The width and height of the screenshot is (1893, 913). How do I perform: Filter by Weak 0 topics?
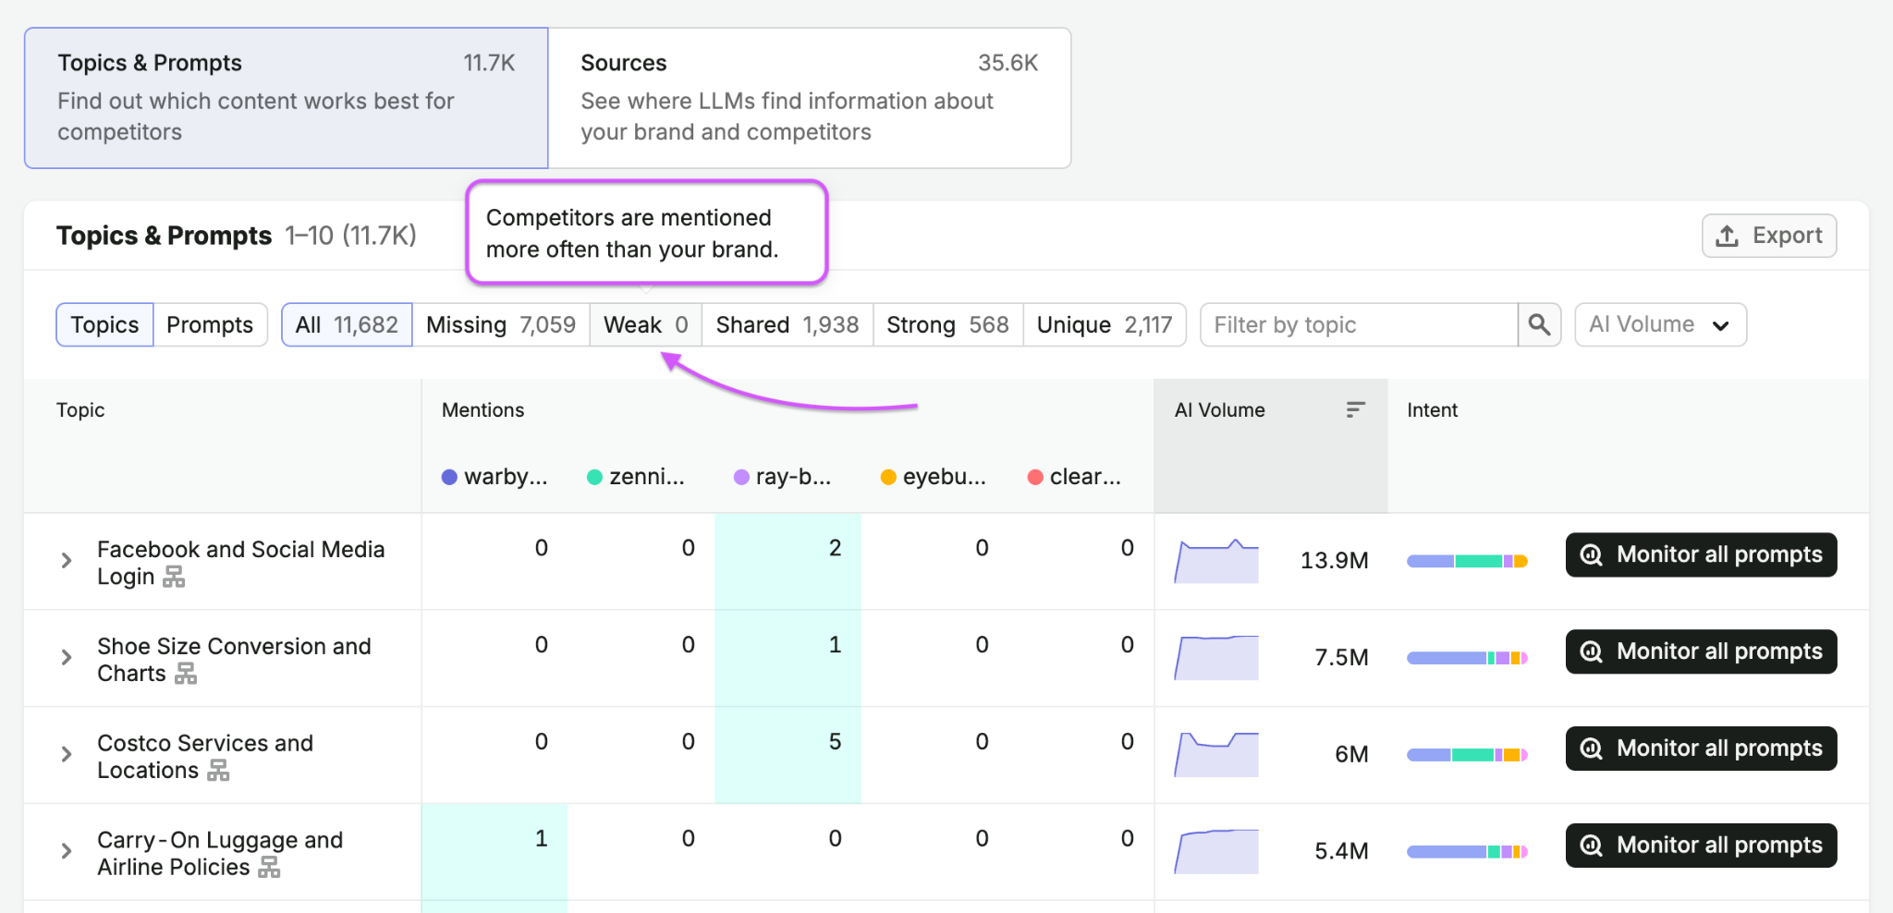(x=646, y=324)
